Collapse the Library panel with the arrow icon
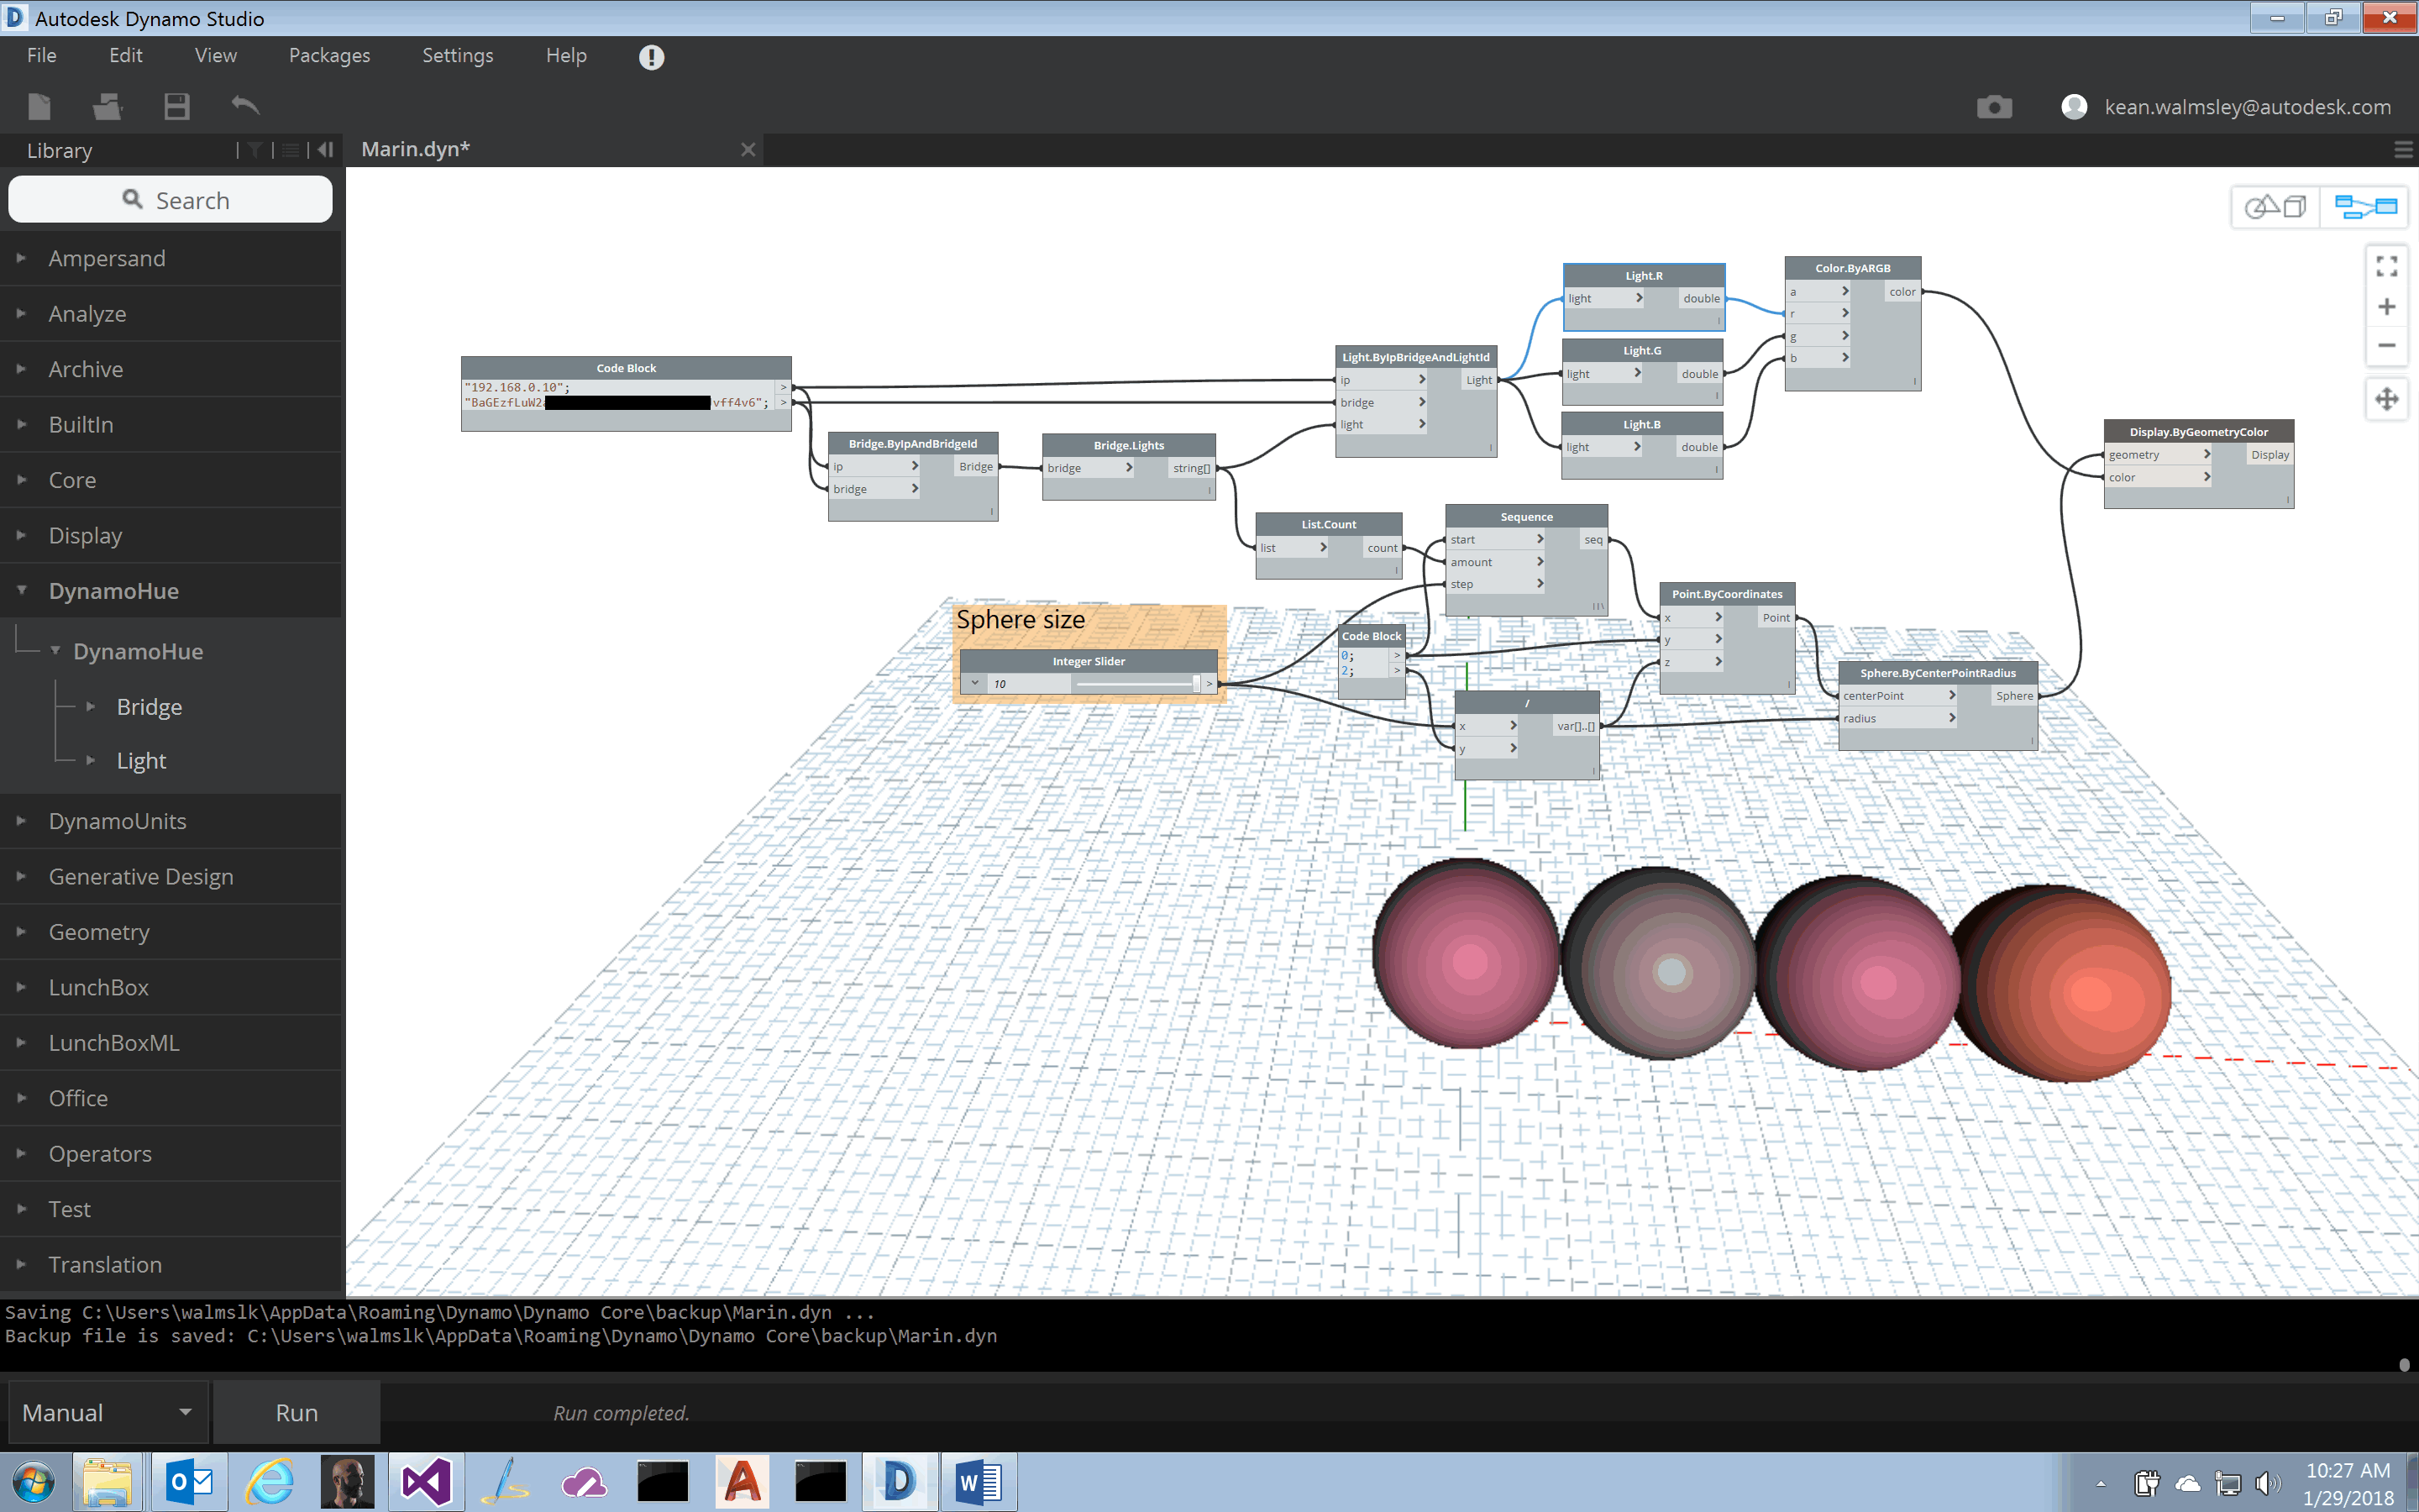Viewport: 2419px width, 1512px height. [325, 150]
